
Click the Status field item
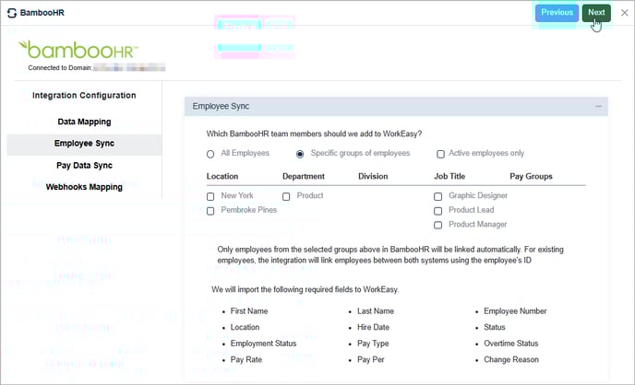pyautogui.click(x=495, y=327)
